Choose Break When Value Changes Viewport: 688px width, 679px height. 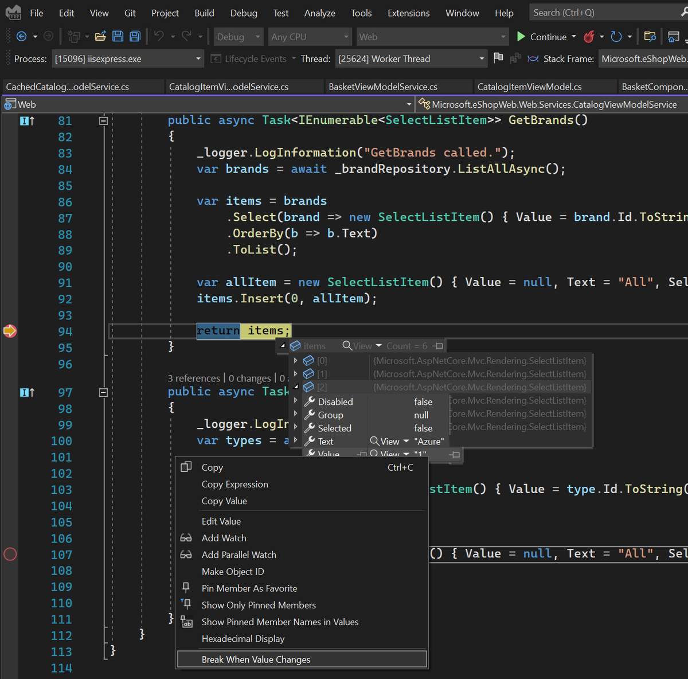(x=256, y=660)
